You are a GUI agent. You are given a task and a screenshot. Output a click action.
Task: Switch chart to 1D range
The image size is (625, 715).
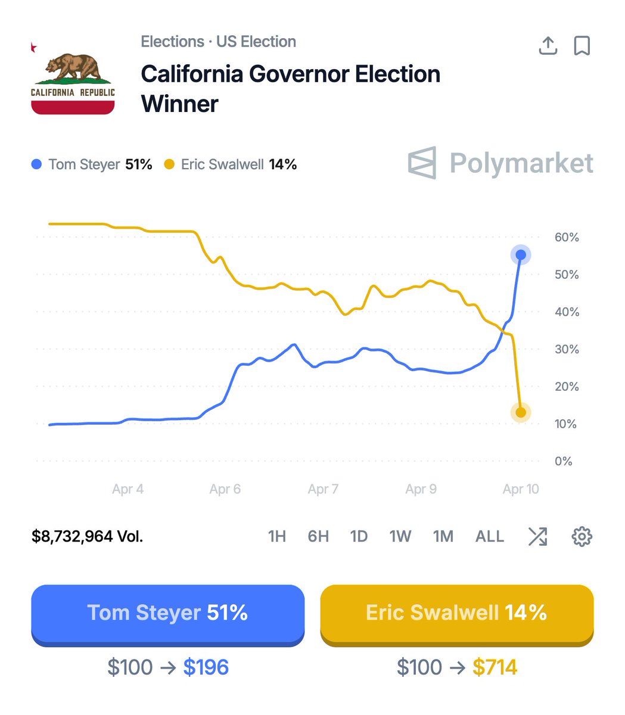(x=359, y=536)
